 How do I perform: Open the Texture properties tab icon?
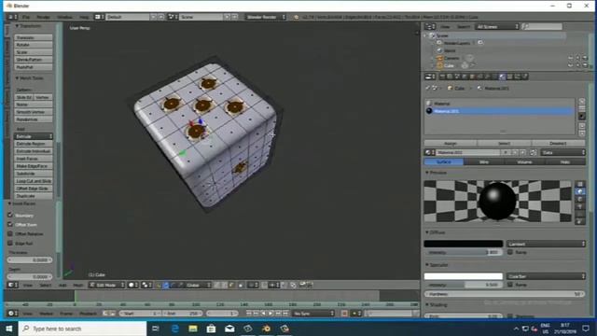point(510,77)
